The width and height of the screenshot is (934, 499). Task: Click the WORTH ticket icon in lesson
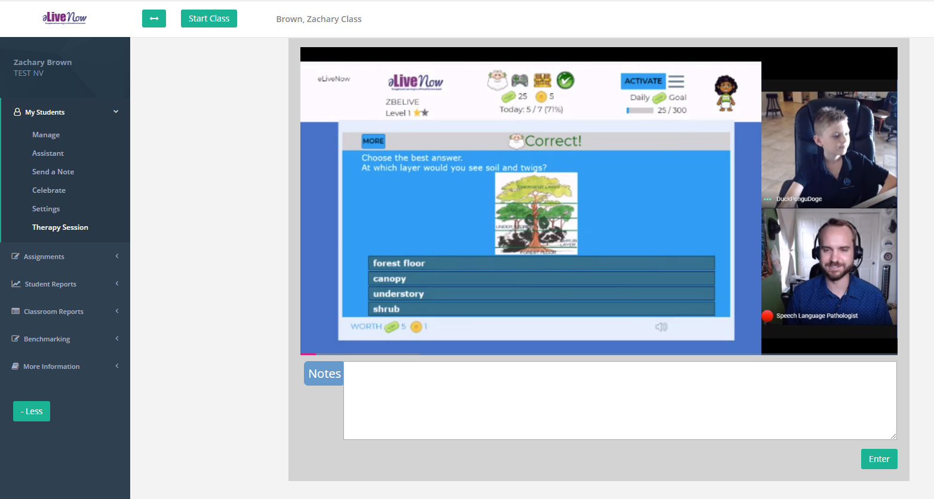[391, 326]
